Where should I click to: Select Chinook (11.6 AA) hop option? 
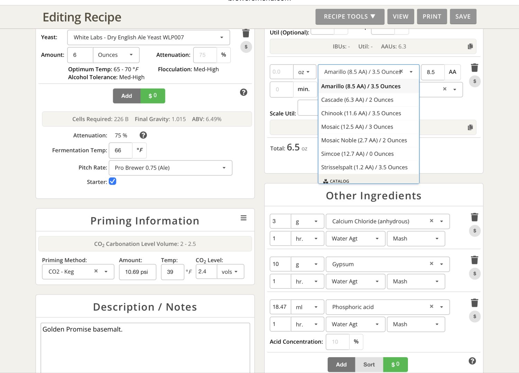368,113
